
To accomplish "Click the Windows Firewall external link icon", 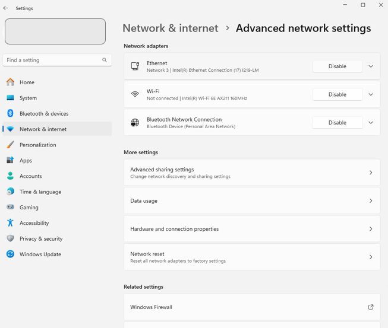I will [371, 307].
